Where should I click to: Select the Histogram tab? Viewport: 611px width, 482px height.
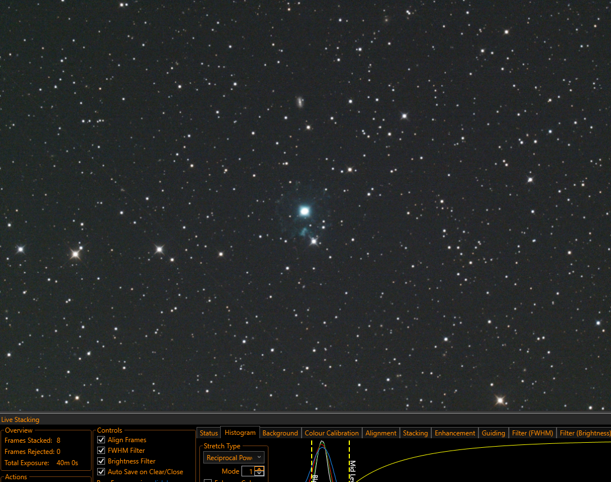click(x=240, y=433)
